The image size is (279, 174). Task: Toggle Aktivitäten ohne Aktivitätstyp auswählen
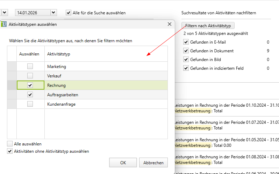click(x=10, y=151)
